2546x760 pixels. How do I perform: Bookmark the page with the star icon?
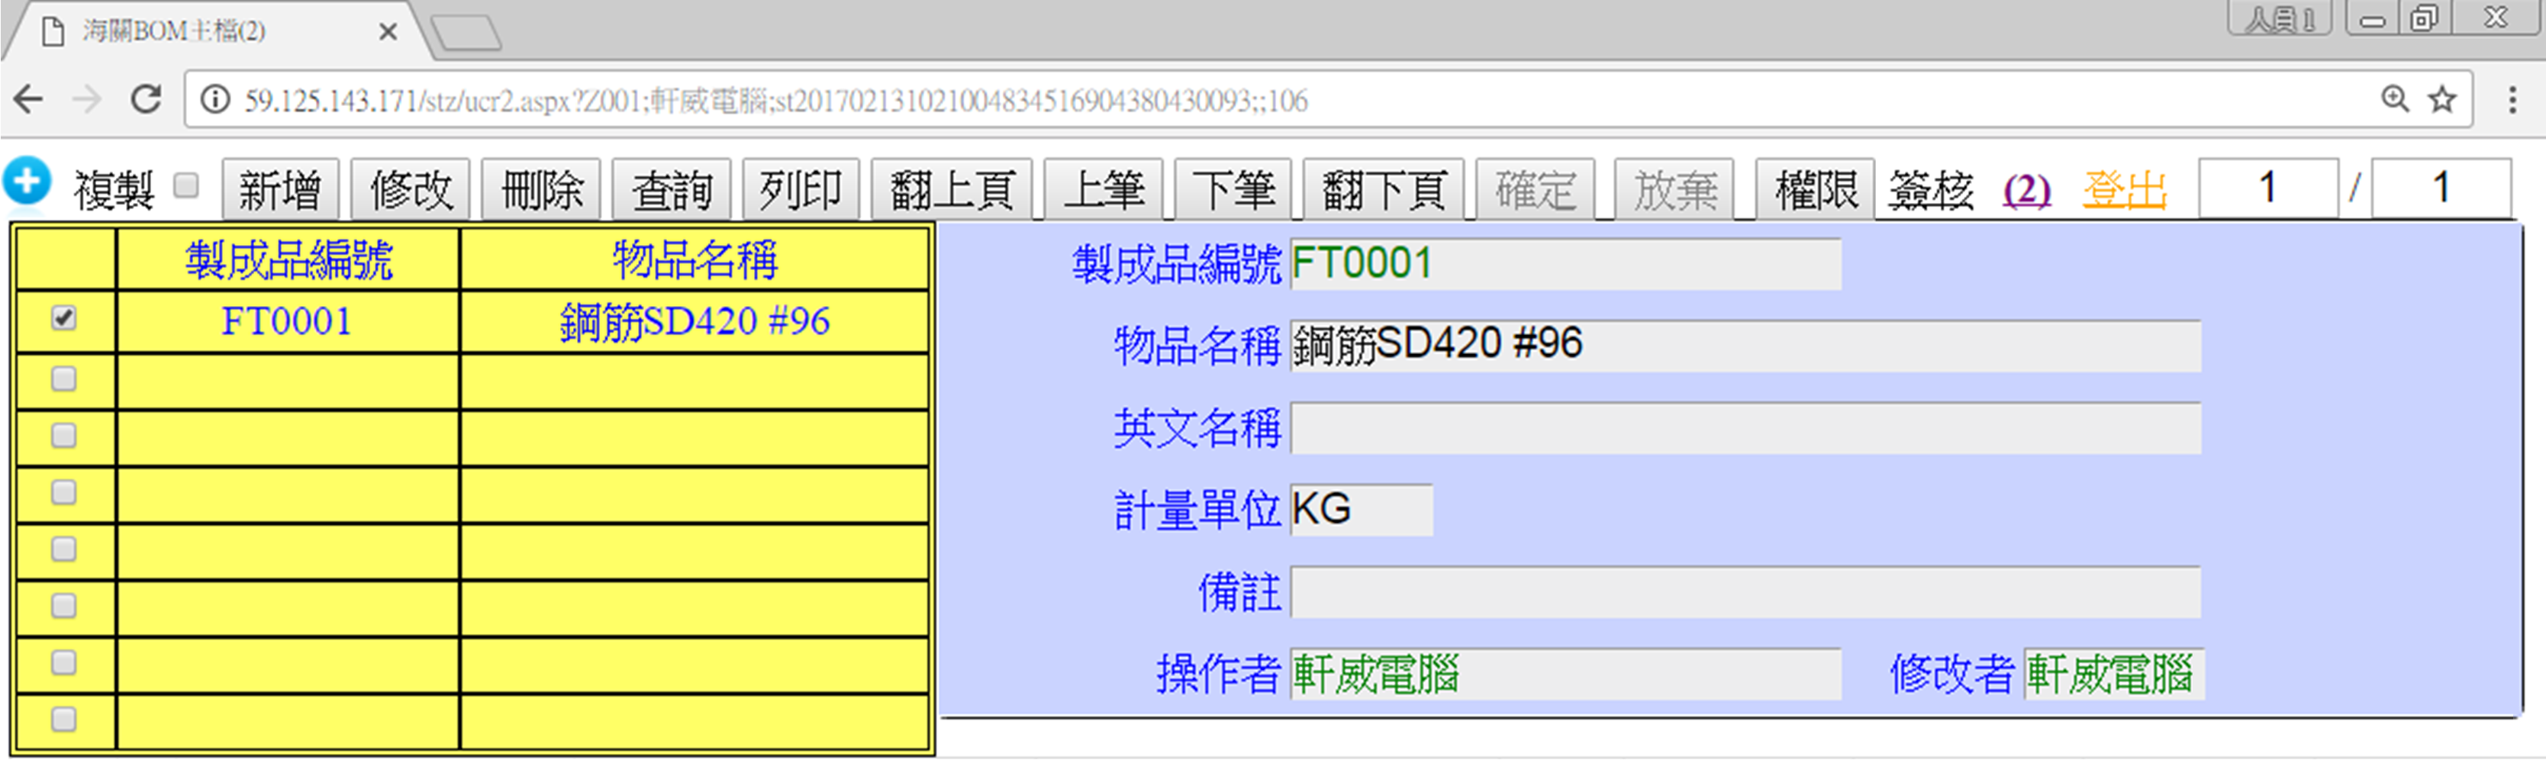(x=2442, y=100)
